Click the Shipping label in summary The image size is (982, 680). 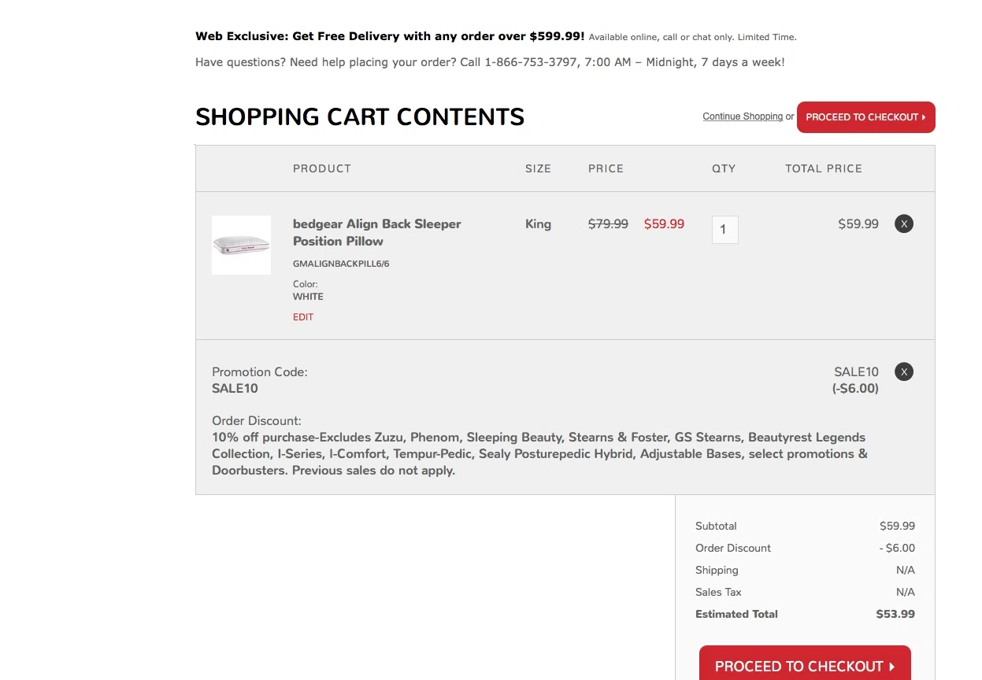[x=717, y=570]
